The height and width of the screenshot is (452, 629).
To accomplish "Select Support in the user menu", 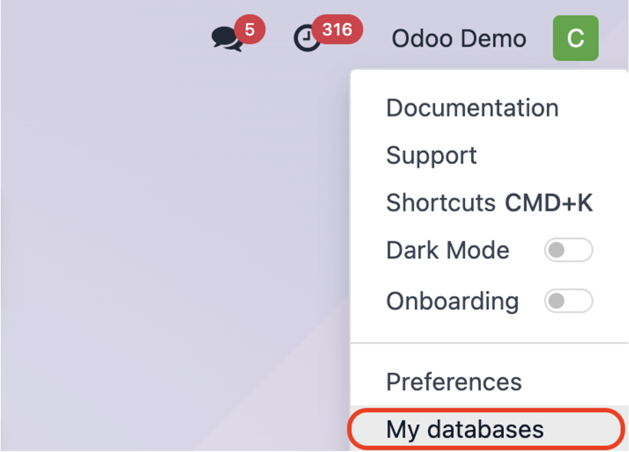I will pyautogui.click(x=431, y=156).
